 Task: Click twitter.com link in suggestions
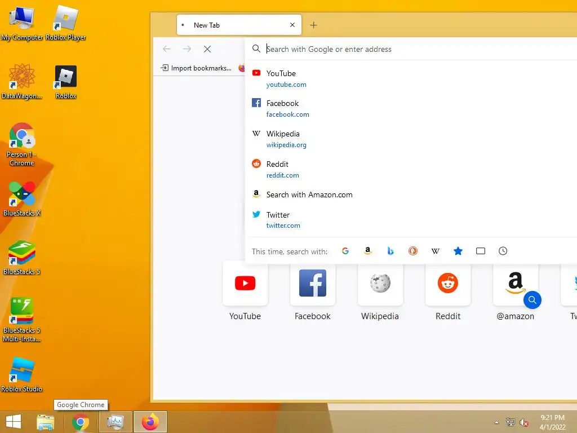[283, 226]
